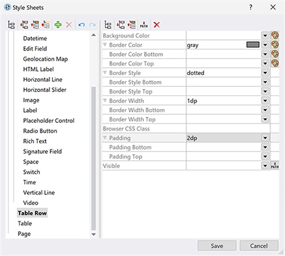Image resolution: width=285 pixels, height=256 pixels.
Task: Select Placeholder Control item
Action: [49, 121]
